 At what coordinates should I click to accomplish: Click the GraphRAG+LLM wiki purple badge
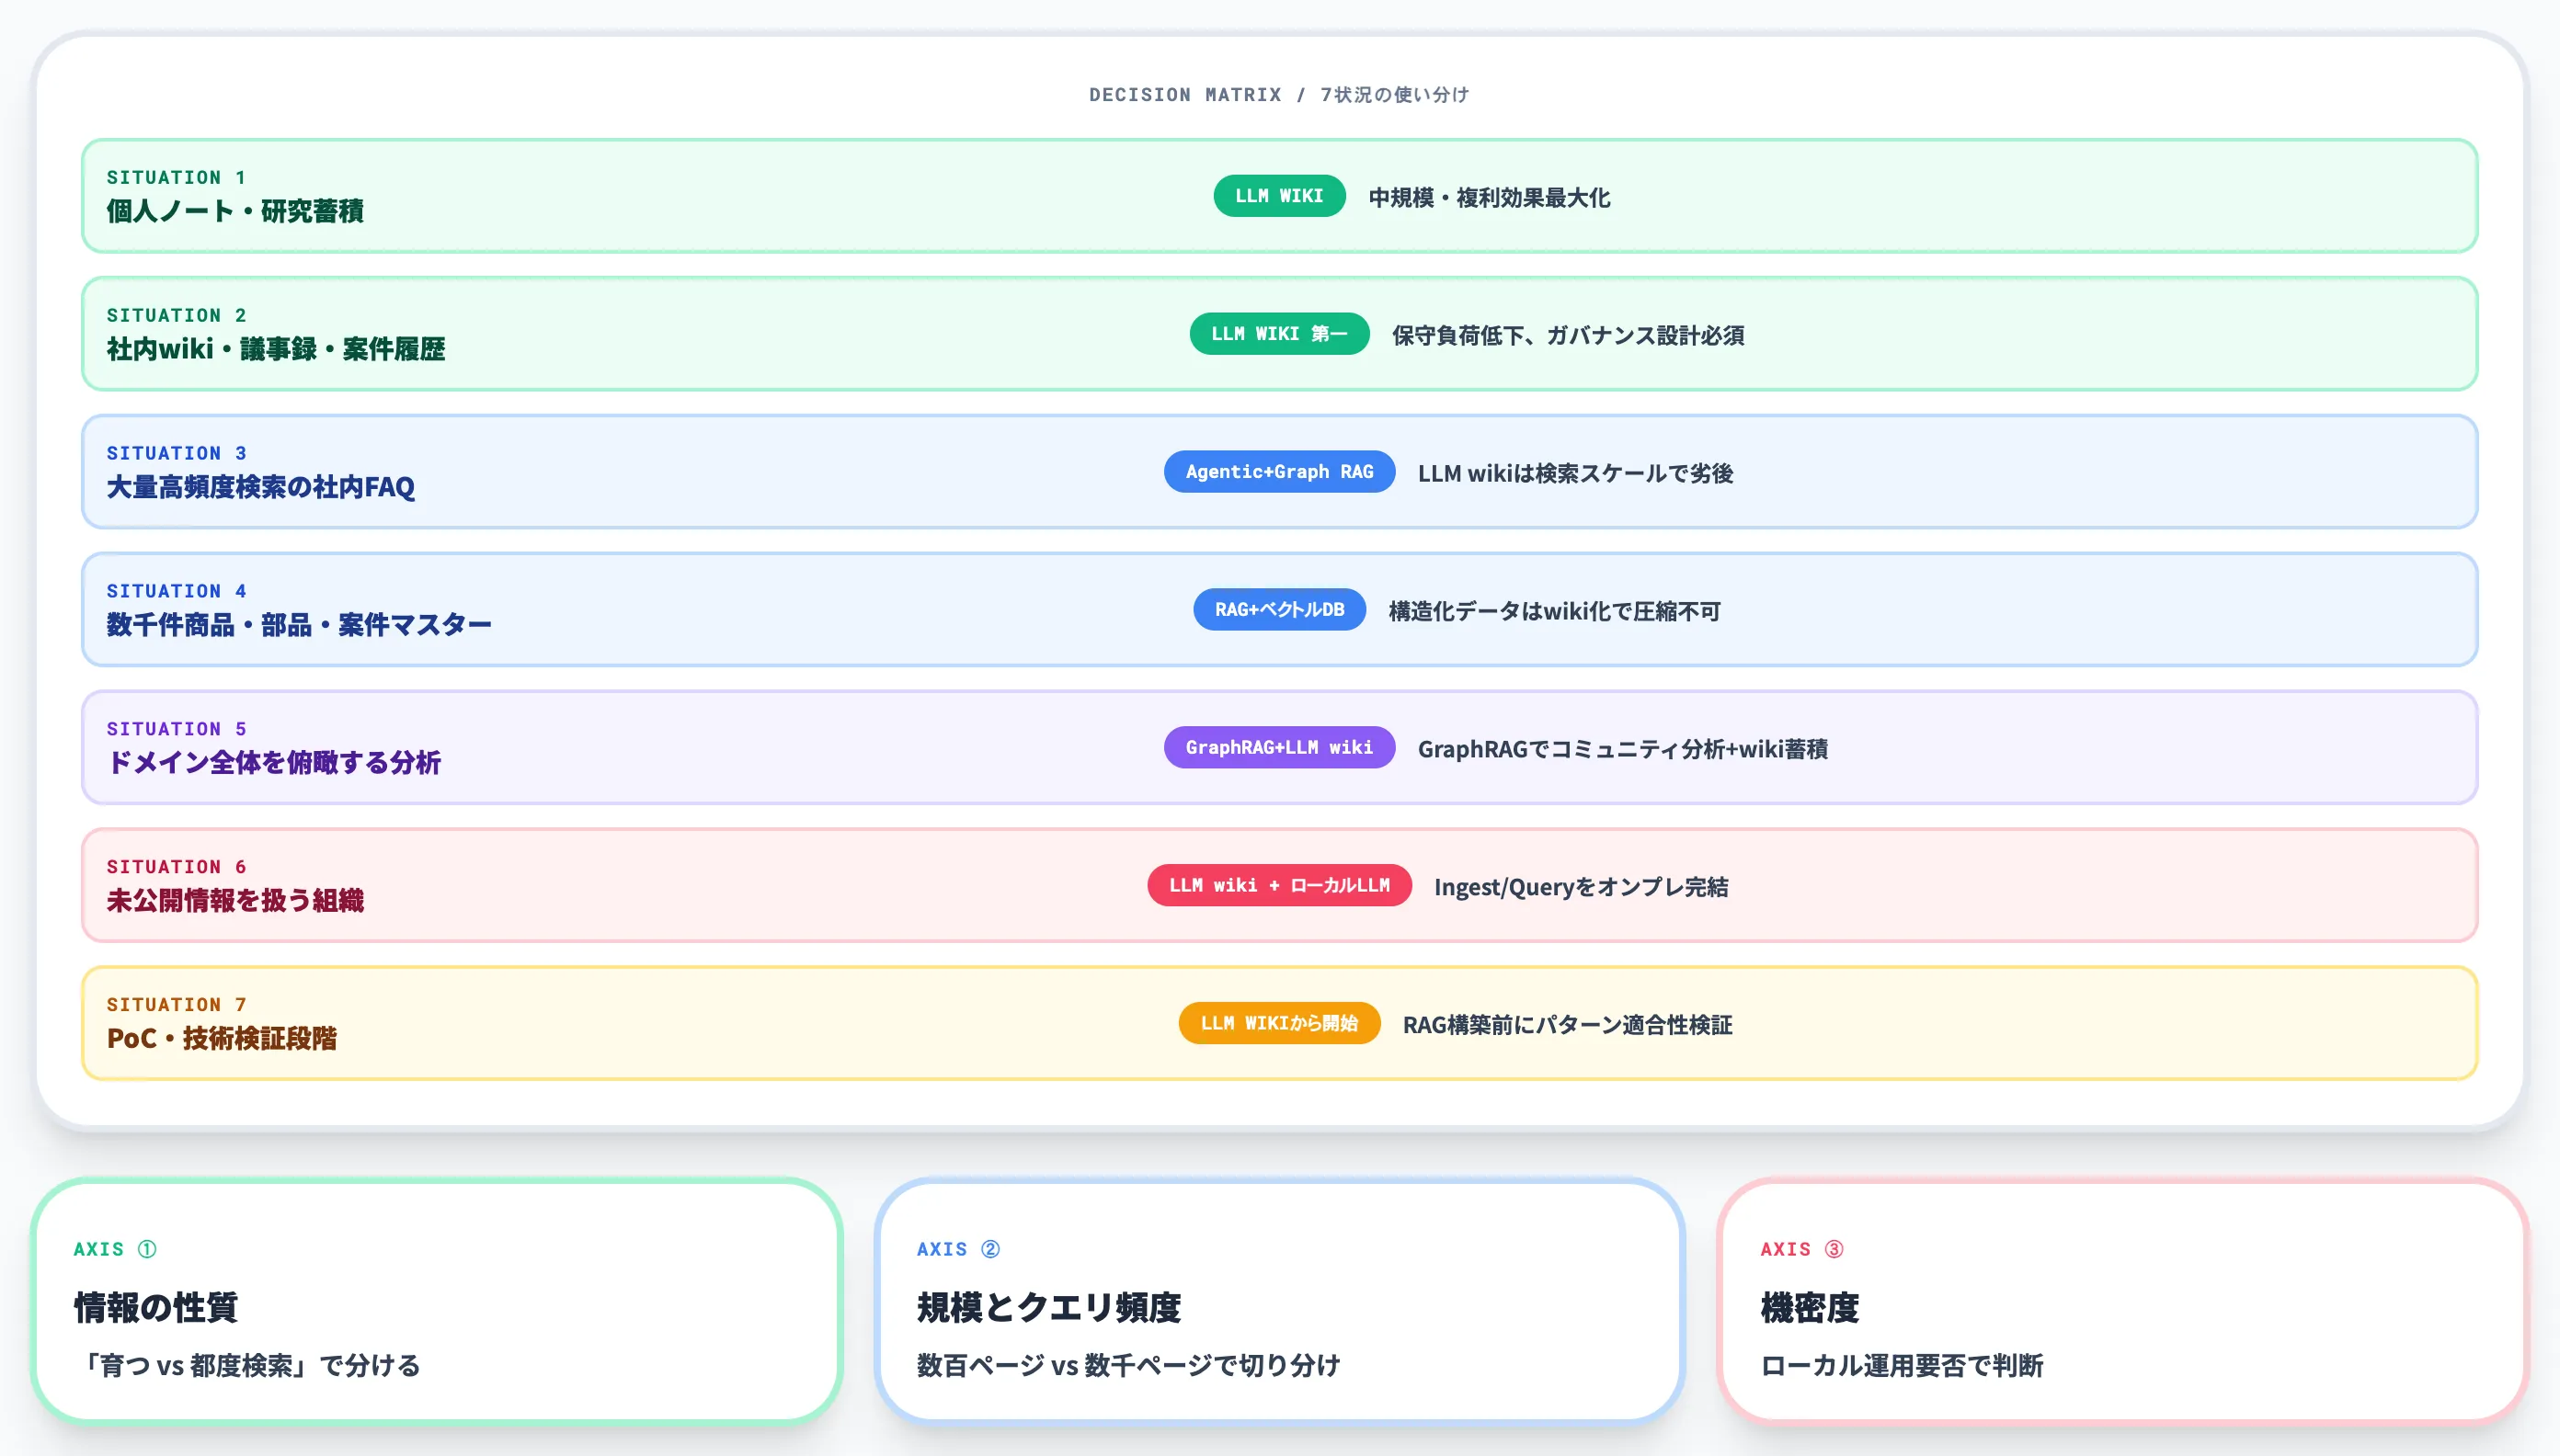1278,748
